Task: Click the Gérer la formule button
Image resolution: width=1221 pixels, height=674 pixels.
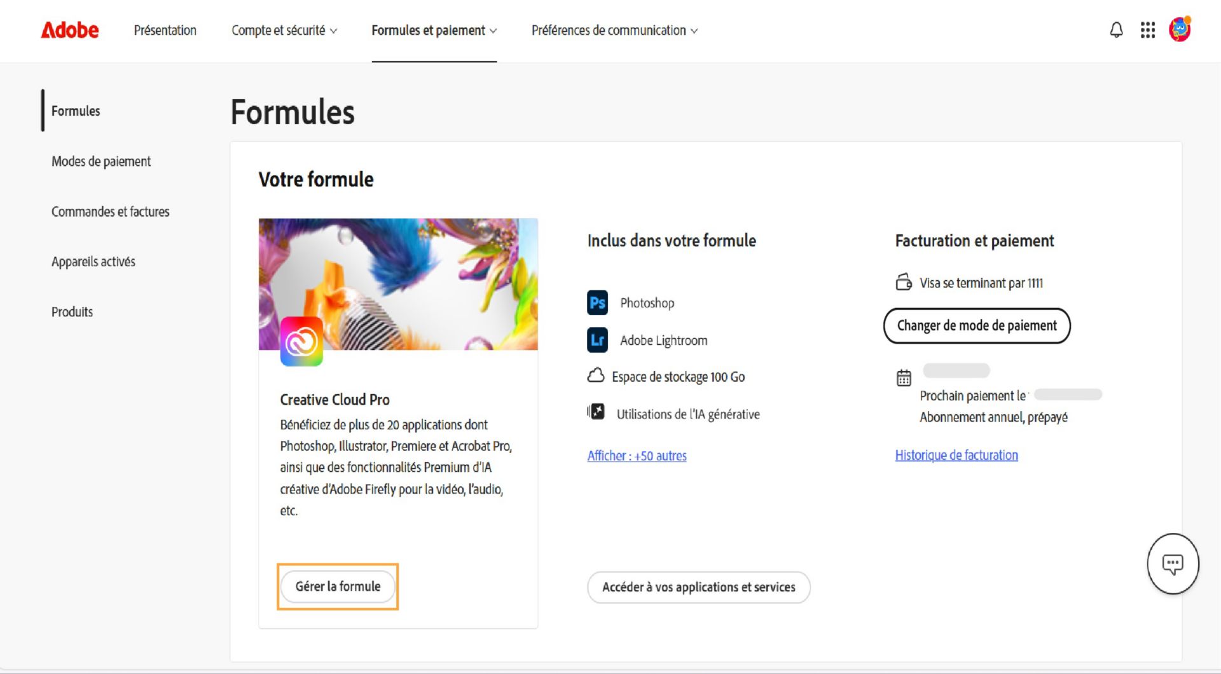Action: 337,586
